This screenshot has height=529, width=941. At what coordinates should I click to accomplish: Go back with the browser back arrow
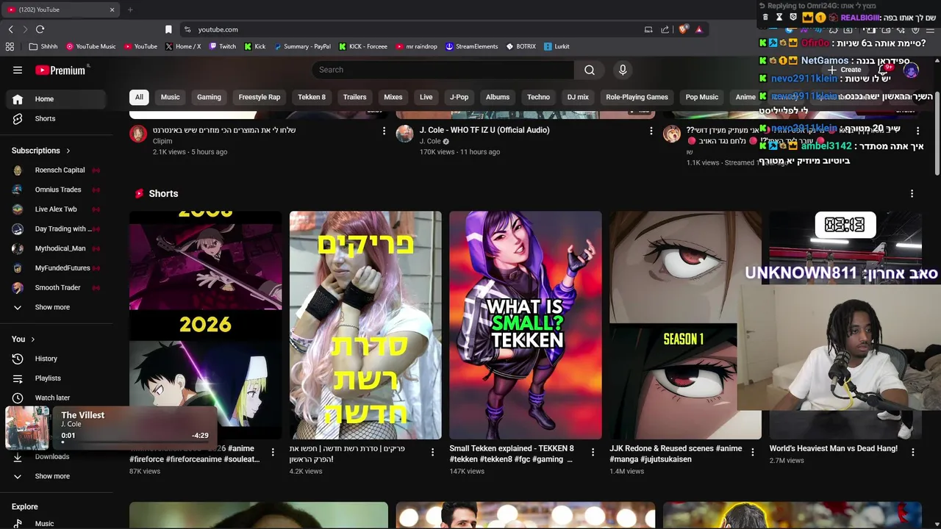pyautogui.click(x=10, y=29)
